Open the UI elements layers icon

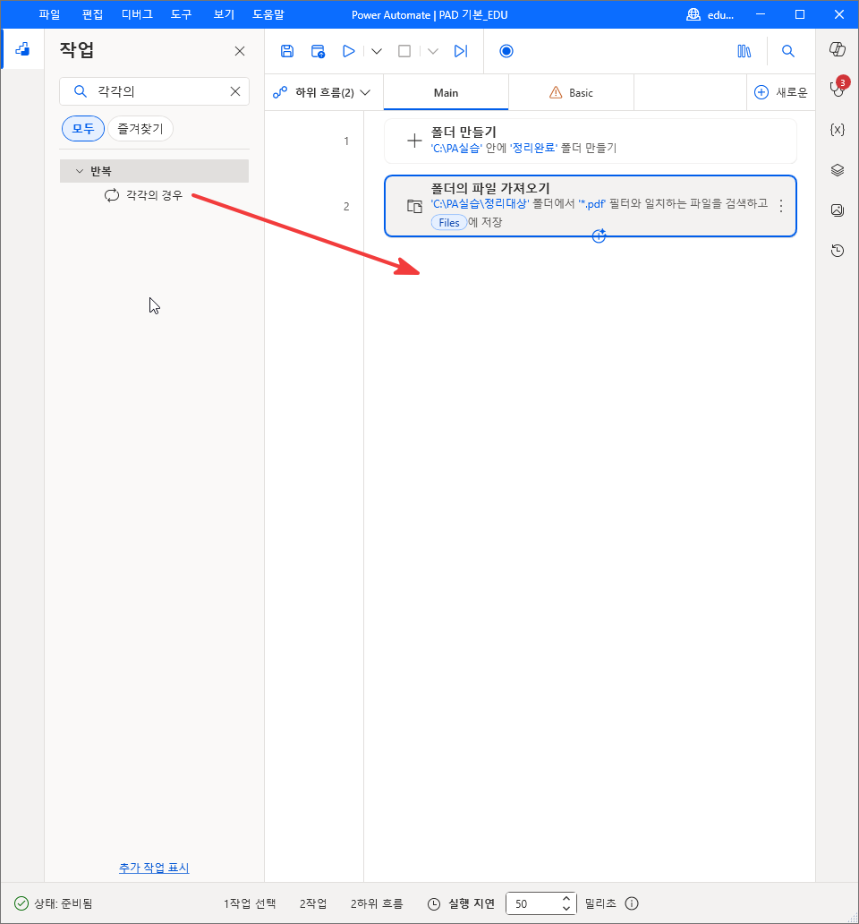click(x=838, y=170)
